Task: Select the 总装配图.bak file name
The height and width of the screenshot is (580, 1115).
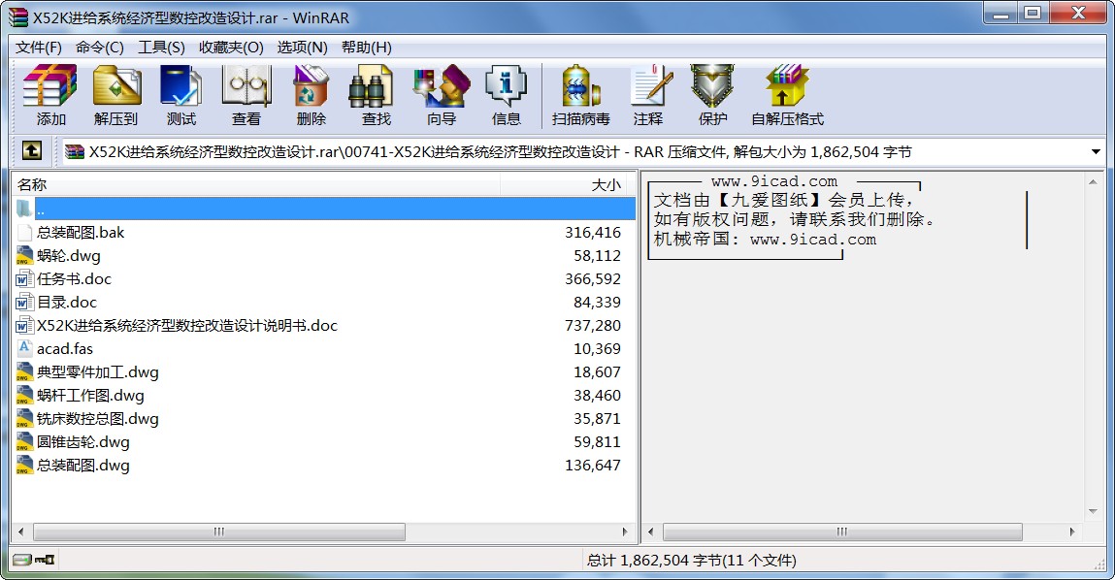Action: click(x=81, y=233)
